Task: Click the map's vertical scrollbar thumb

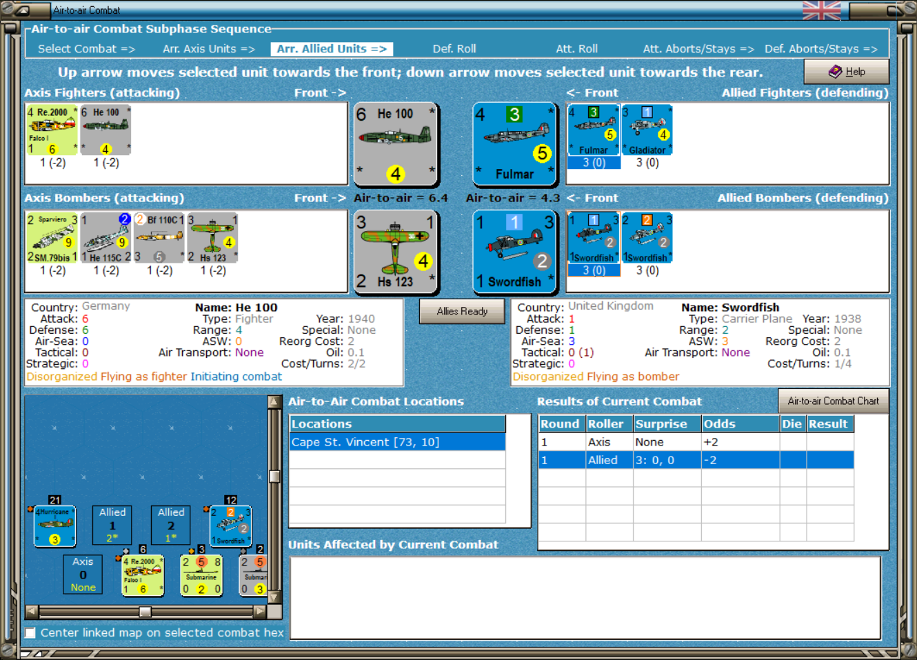Action: [274, 477]
